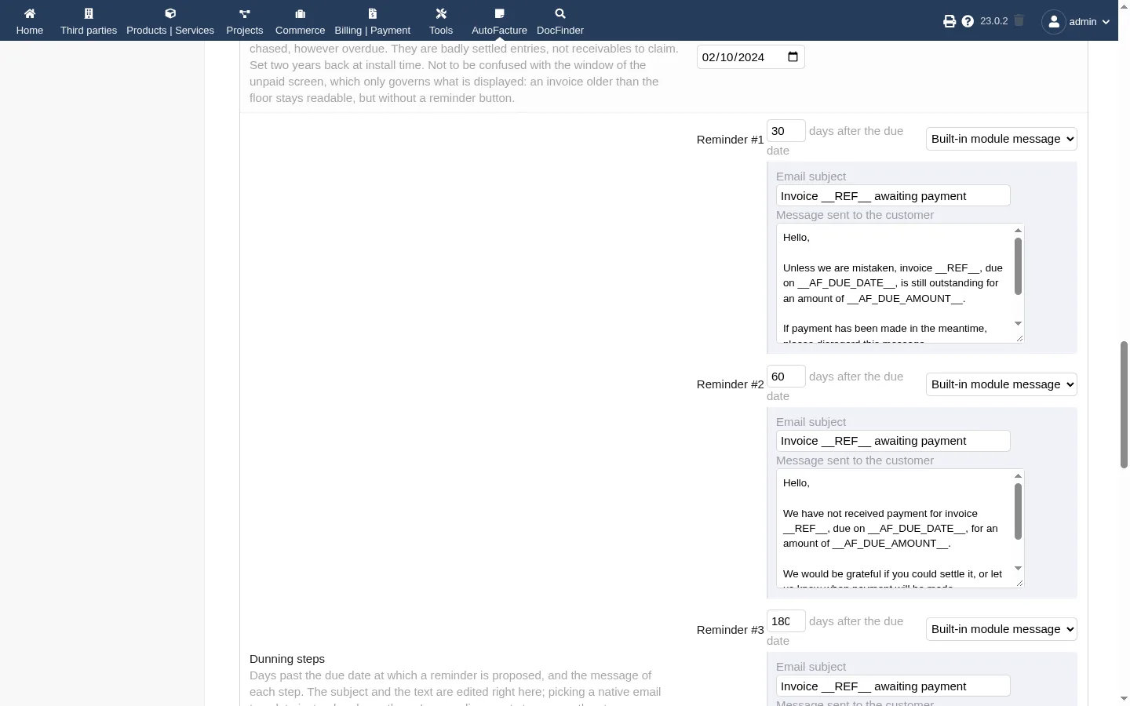
Task: Click the printer icon in the top bar
Action: [x=950, y=21]
